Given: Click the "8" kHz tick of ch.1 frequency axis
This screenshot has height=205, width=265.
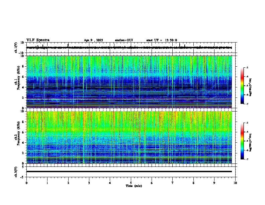Looking at the screenshot, I should (23, 66).
